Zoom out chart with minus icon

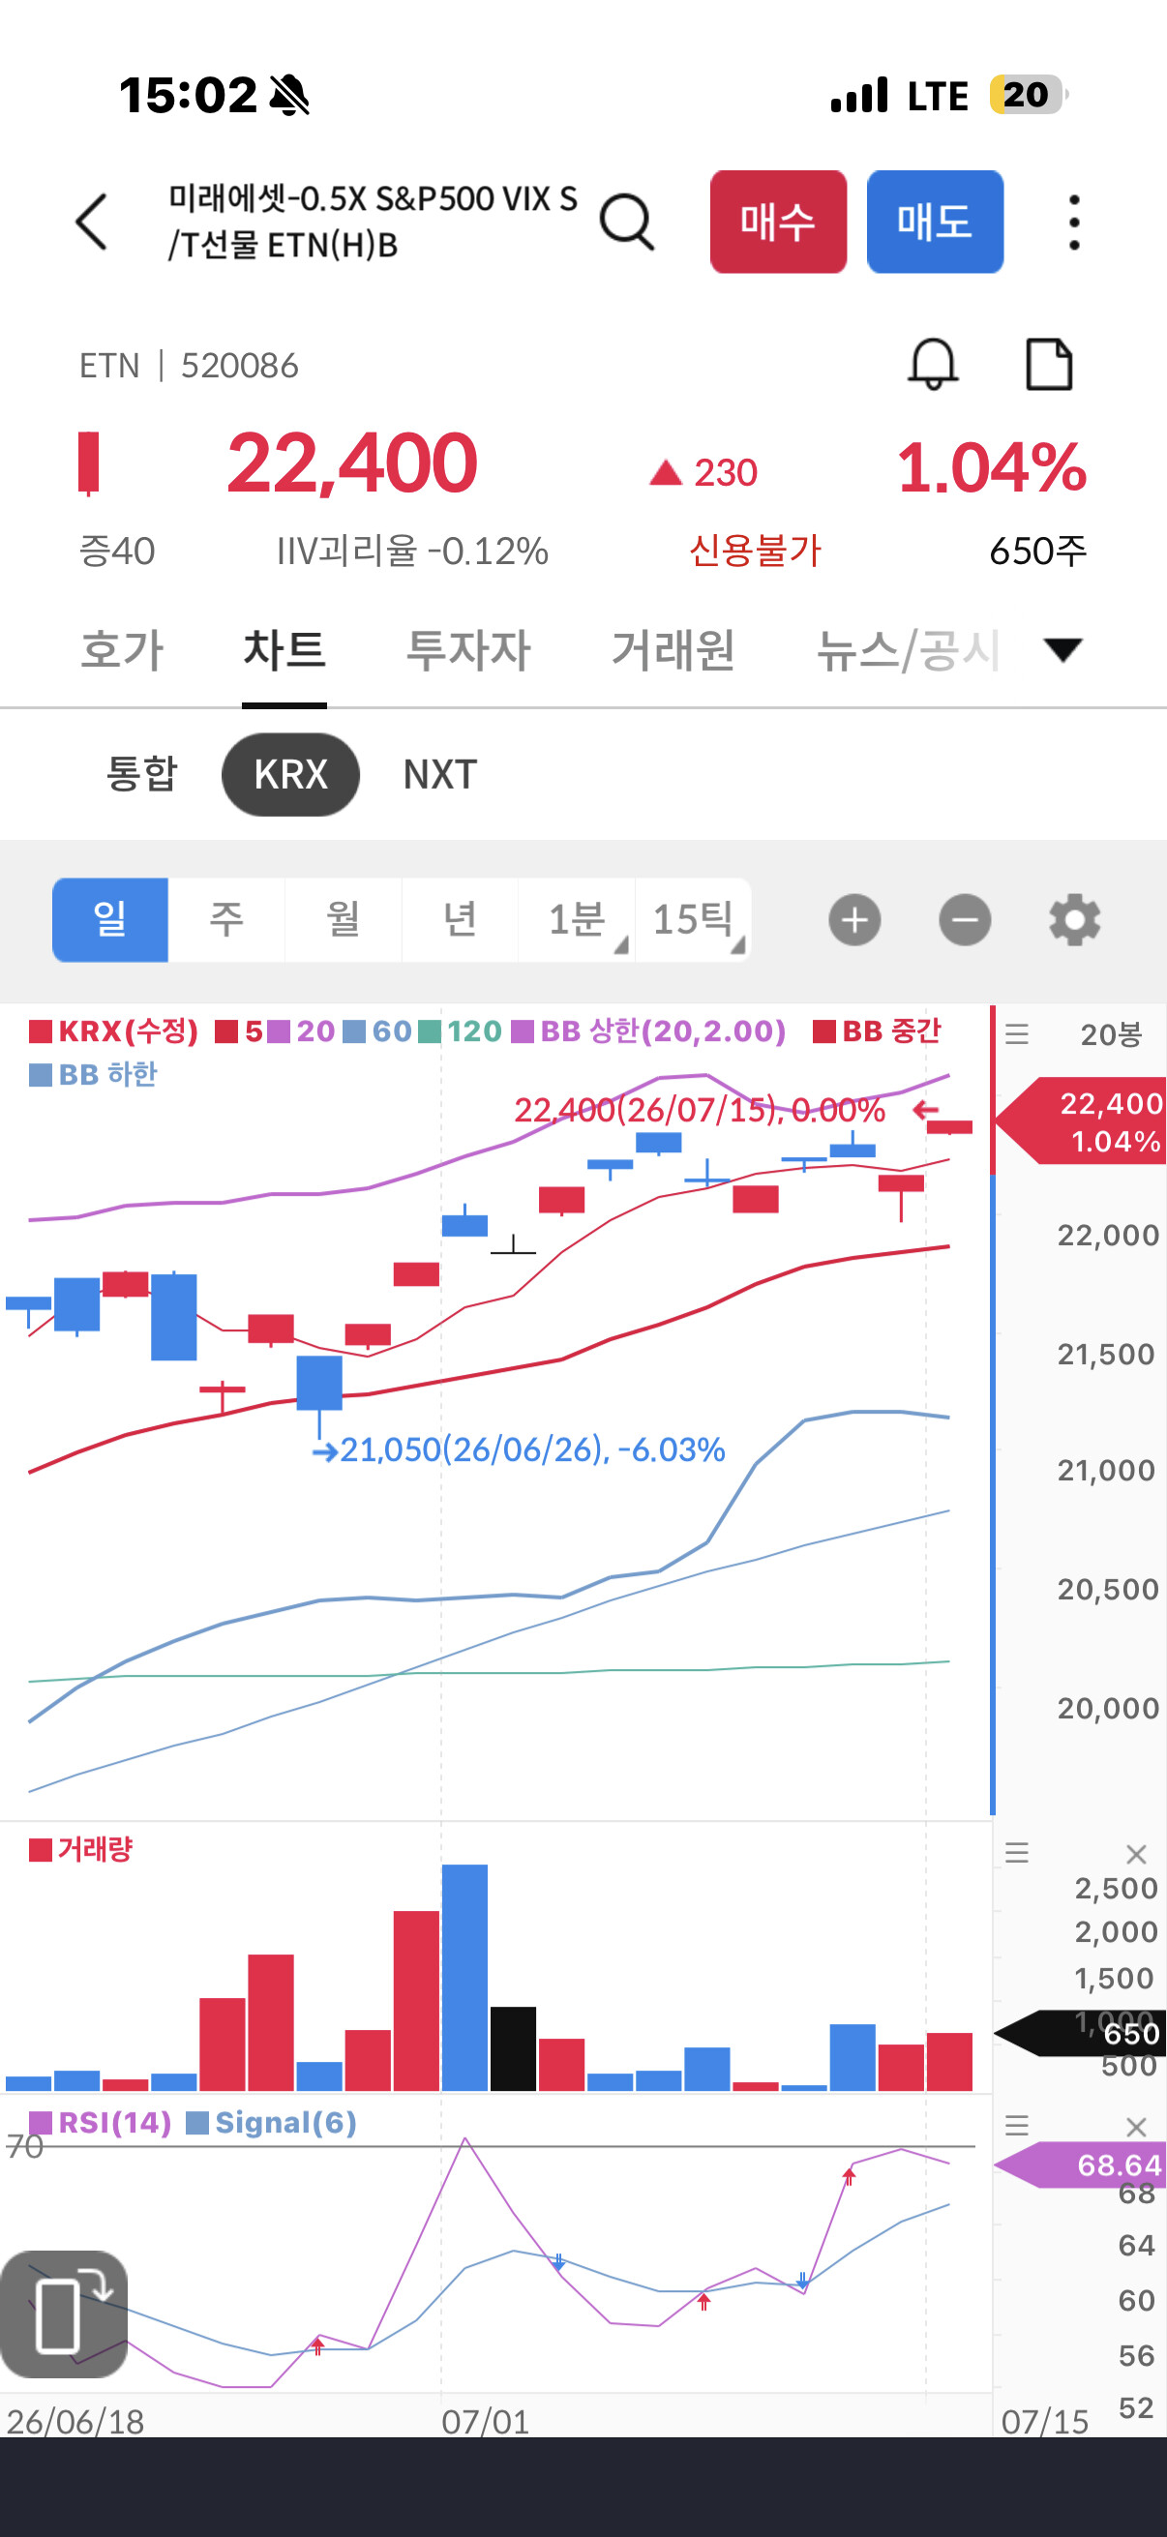pyautogui.click(x=964, y=920)
